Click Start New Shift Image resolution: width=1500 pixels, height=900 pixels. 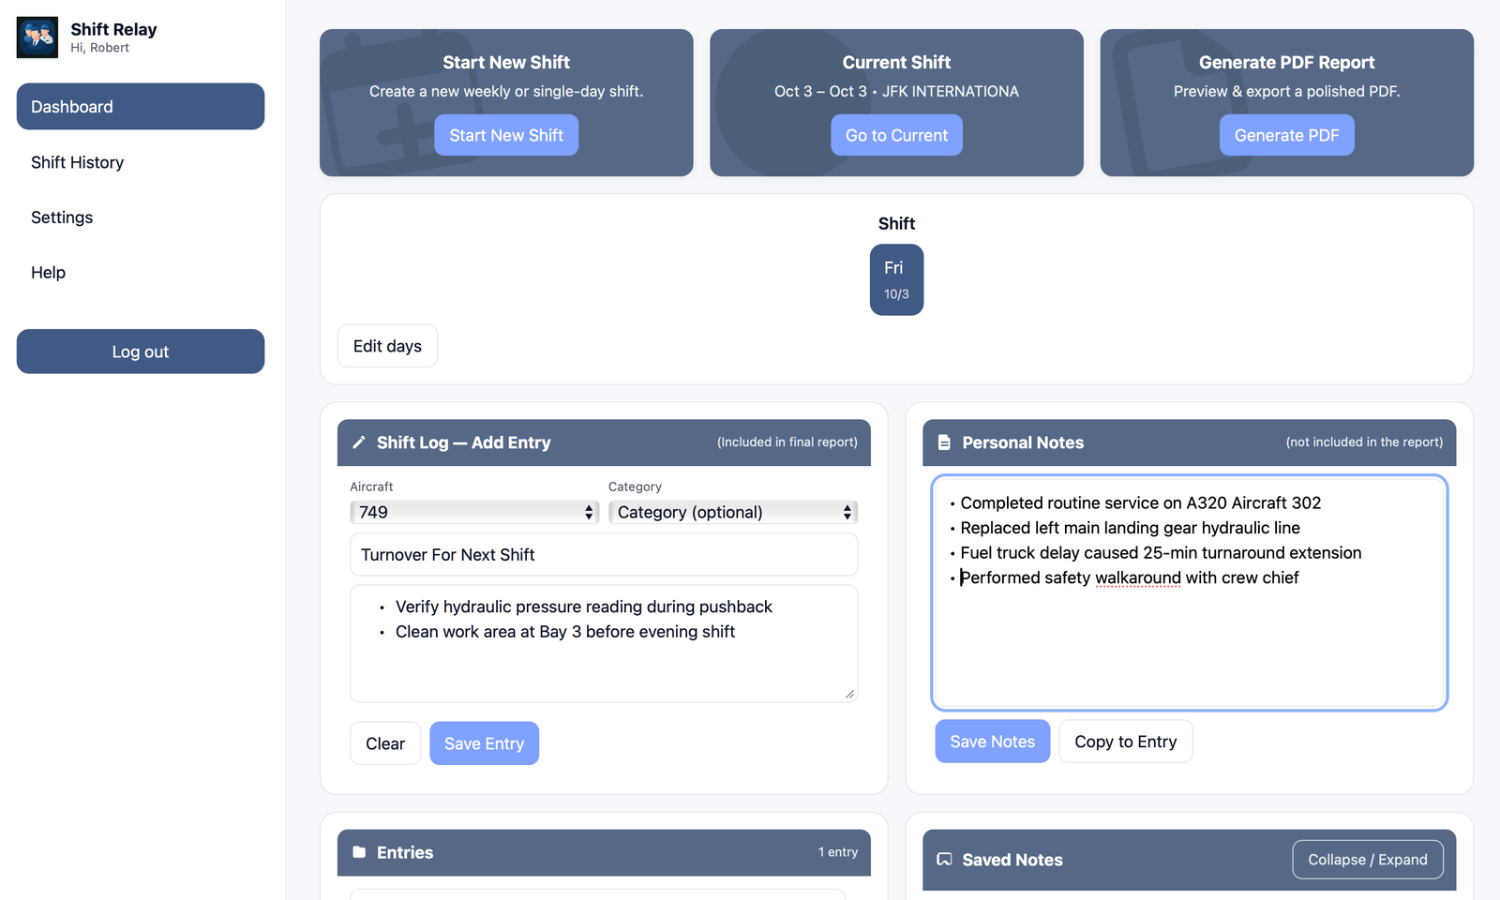pos(506,134)
